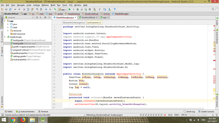219x123 pixels.
Task: Open the app run configuration dropdown
Action: click(x=63, y=9)
